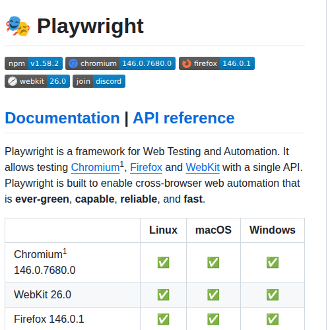Open the firefox 146.0.1 version badge

click(216, 63)
